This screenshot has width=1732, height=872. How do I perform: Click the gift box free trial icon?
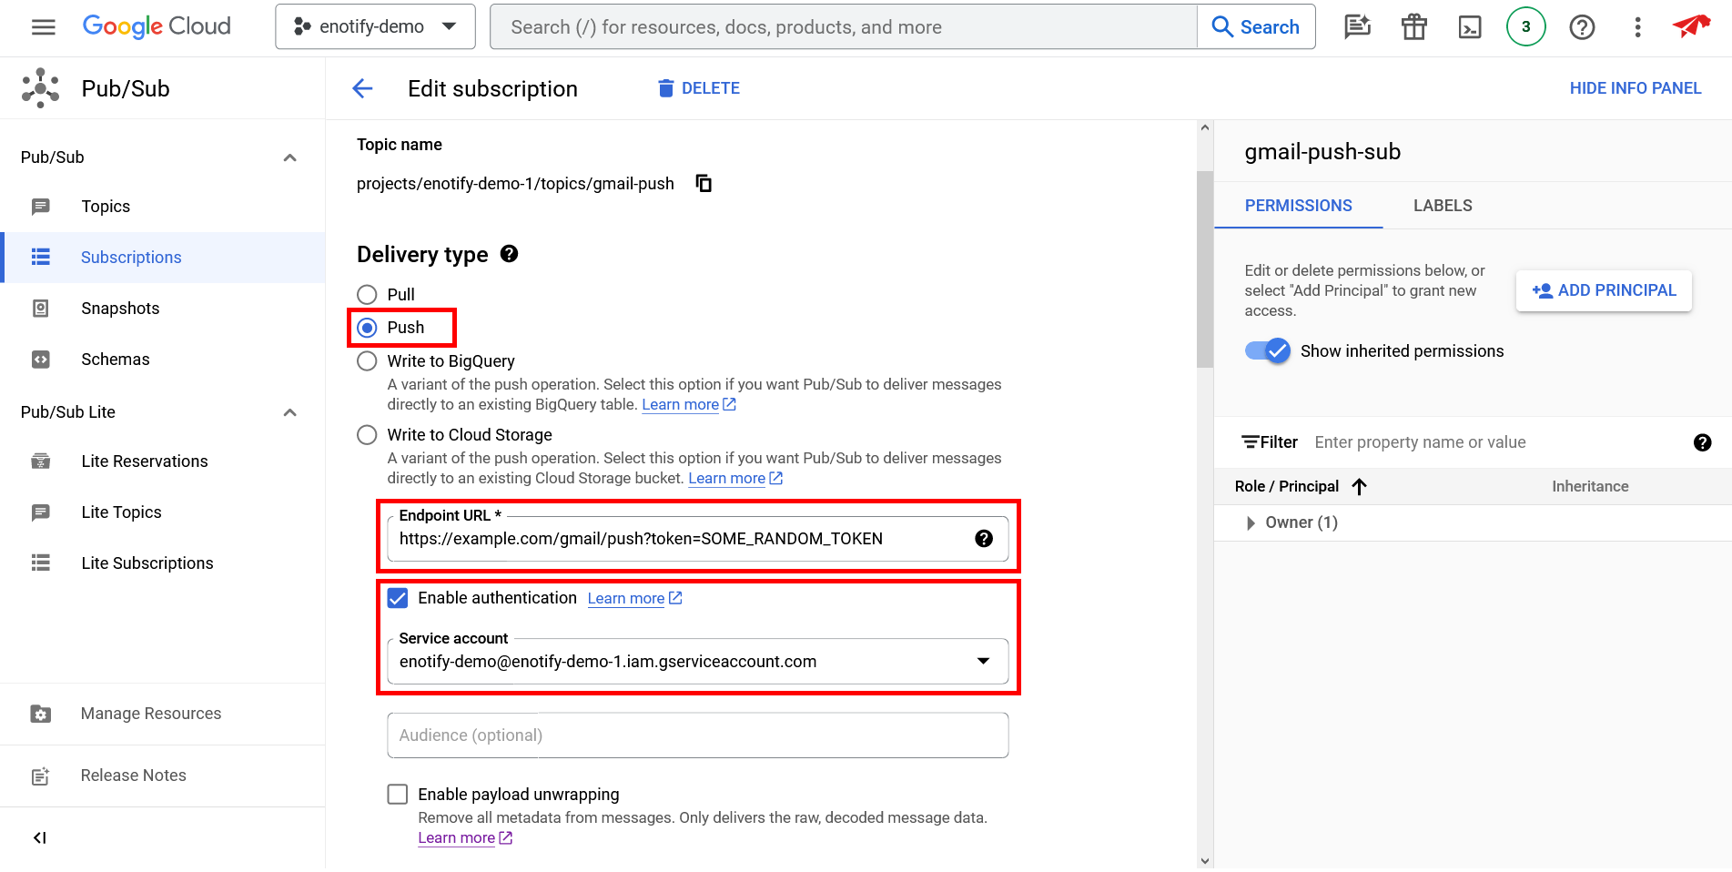1413,27
